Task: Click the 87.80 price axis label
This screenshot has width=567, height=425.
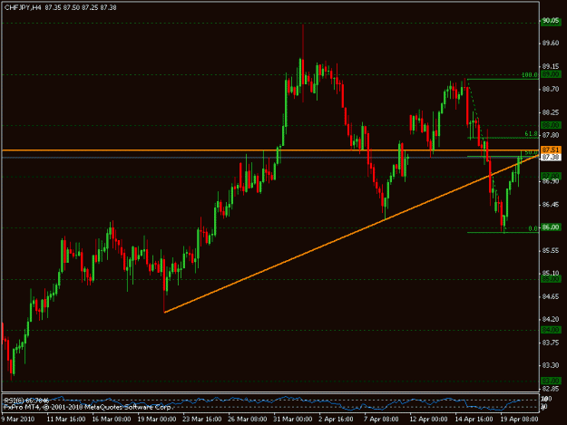Action: click(551, 135)
